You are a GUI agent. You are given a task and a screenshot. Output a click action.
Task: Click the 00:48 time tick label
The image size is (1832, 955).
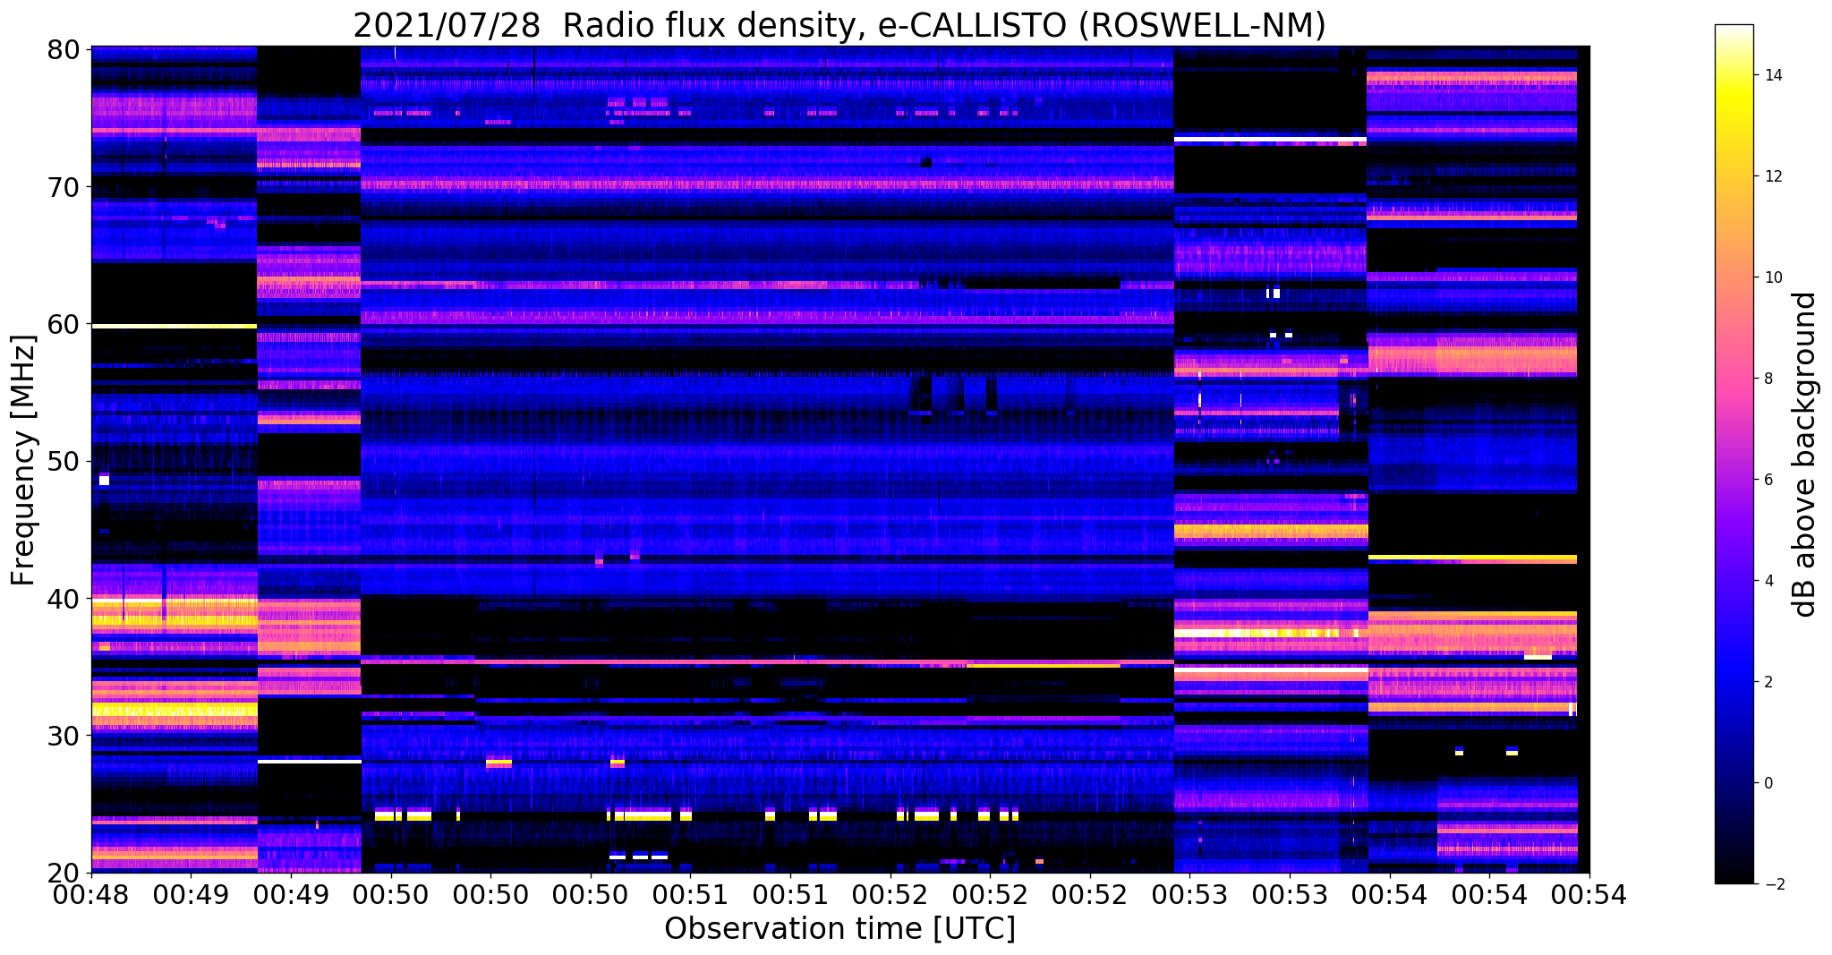[91, 894]
